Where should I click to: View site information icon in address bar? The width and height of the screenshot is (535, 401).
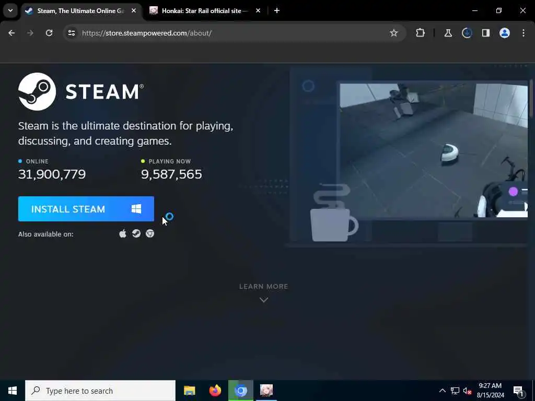click(71, 33)
